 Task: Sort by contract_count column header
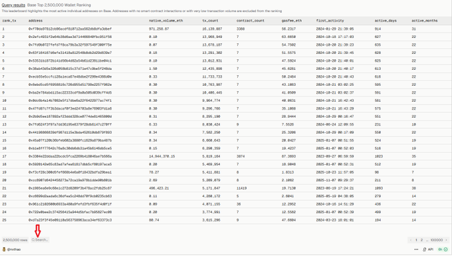click(x=250, y=21)
